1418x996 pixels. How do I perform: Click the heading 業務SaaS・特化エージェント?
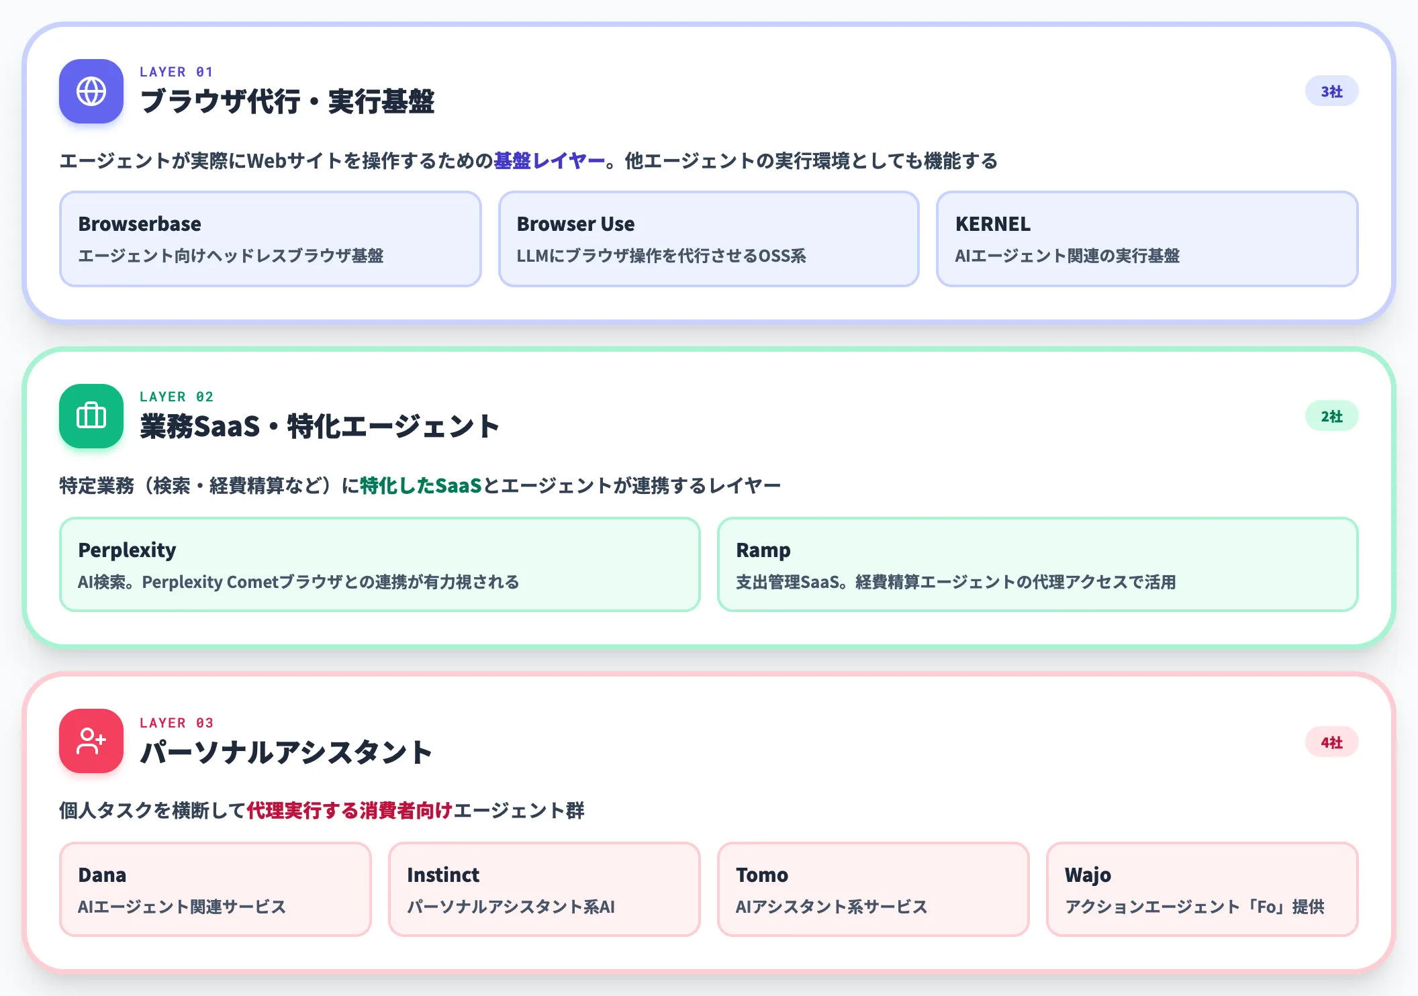[x=320, y=426]
